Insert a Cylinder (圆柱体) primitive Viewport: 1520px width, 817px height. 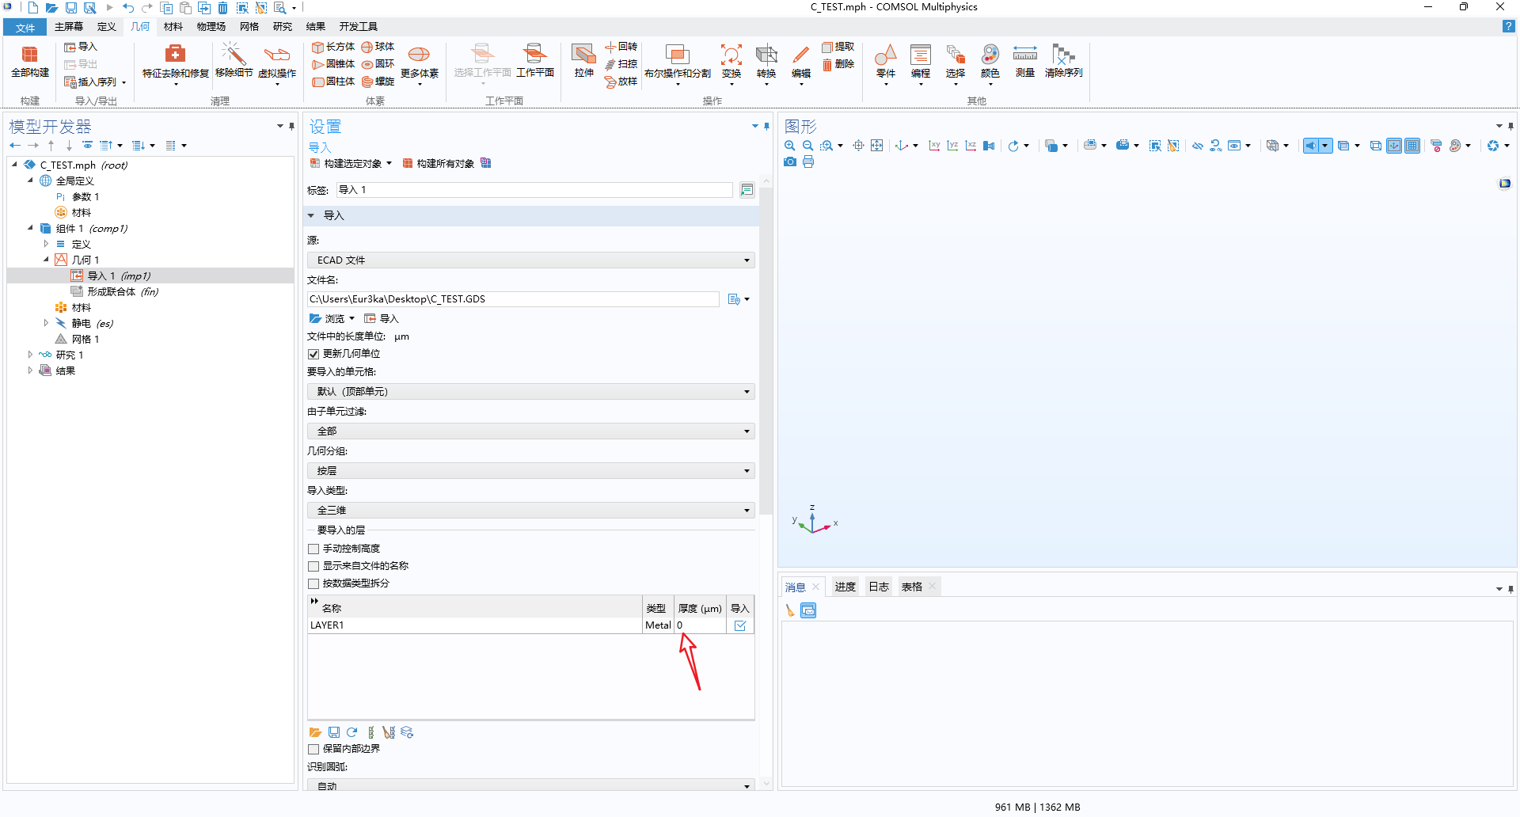click(332, 82)
